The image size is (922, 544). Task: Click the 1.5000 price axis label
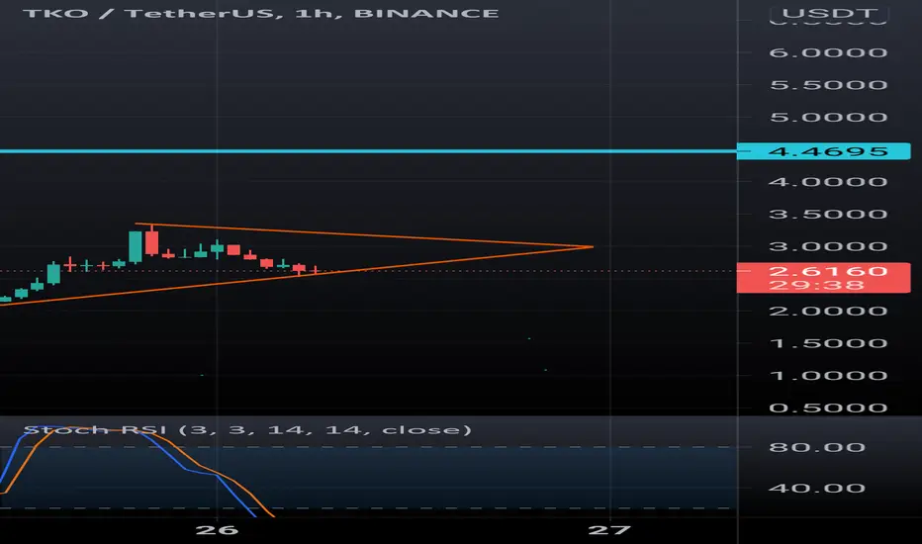pyautogui.click(x=828, y=343)
